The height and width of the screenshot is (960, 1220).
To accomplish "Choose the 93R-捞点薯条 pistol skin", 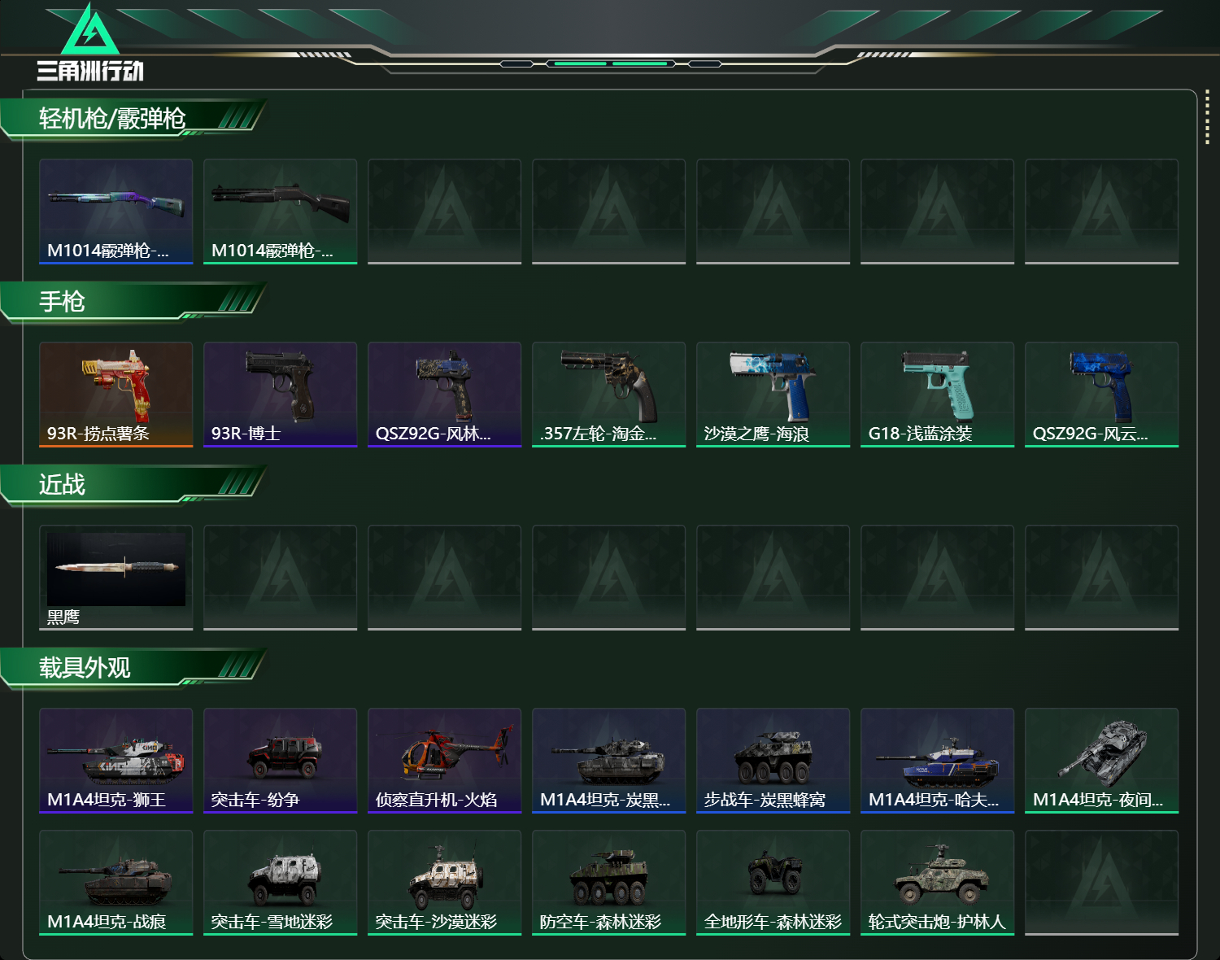I will pos(116,395).
